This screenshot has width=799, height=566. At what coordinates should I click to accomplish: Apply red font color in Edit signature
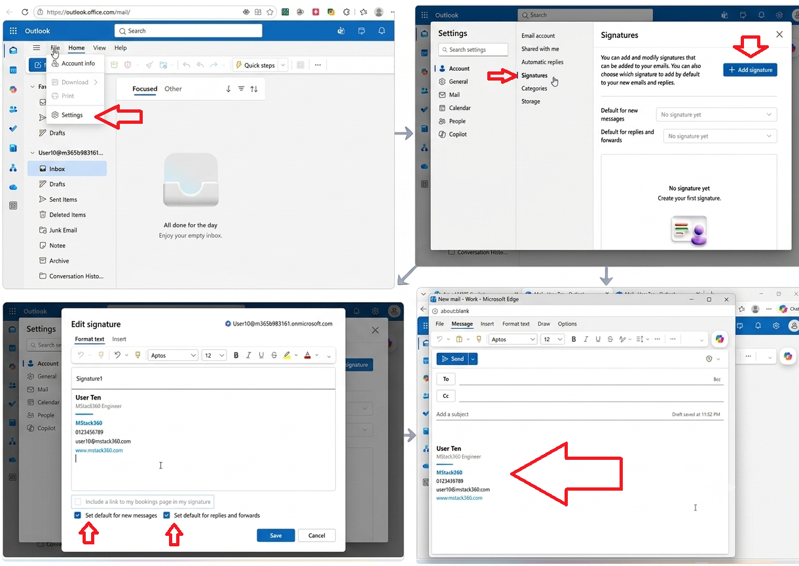(307, 355)
